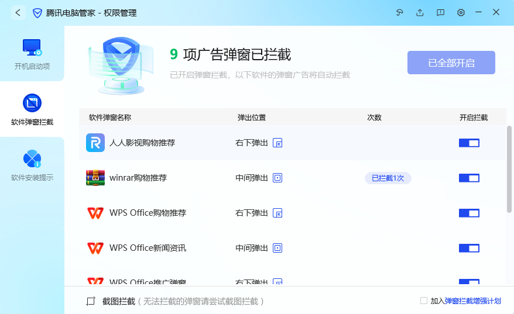Click the 弹出位置 column header
The height and width of the screenshot is (314, 514).
[251, 118]
